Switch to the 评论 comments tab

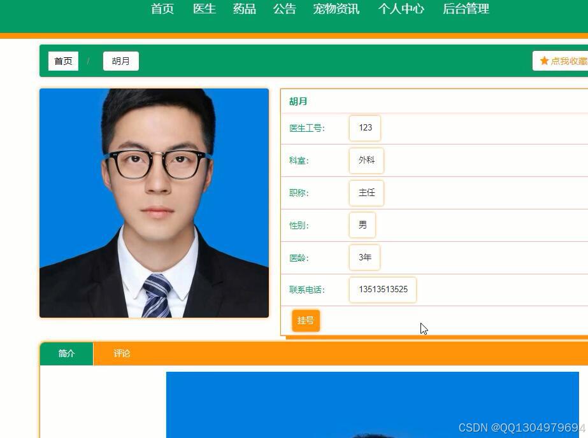point(121,353)
